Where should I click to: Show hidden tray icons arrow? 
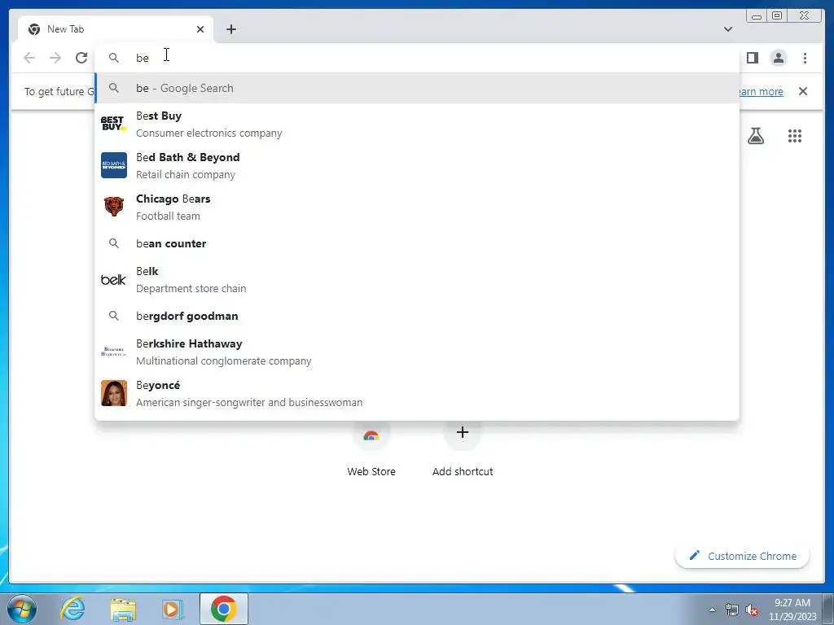[x=712, y=610]
